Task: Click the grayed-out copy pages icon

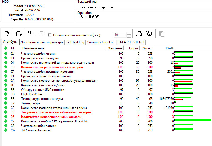Action: (162, 34)
